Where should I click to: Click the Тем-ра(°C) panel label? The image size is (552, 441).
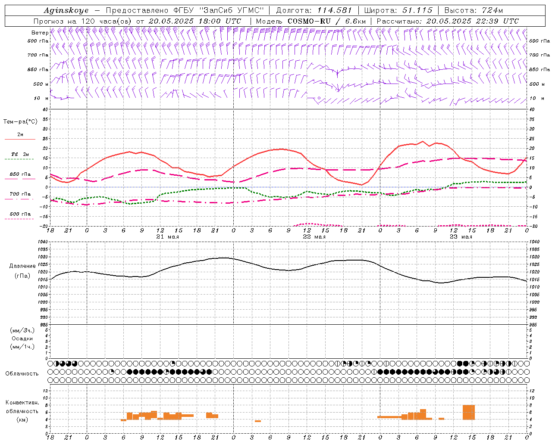click(x=20, y=122)
